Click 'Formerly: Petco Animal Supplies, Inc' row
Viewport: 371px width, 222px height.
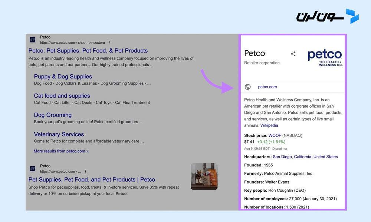278,174
